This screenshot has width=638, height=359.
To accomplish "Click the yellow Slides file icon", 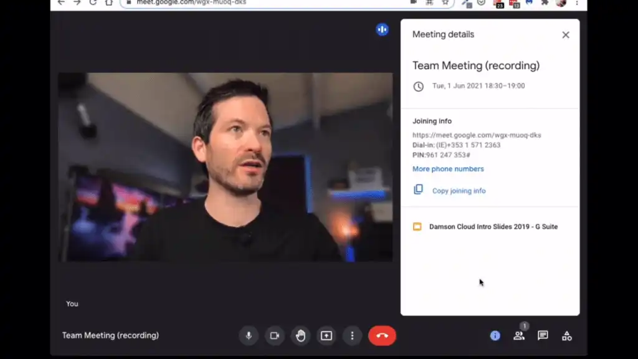I will (x=417, y=227).
